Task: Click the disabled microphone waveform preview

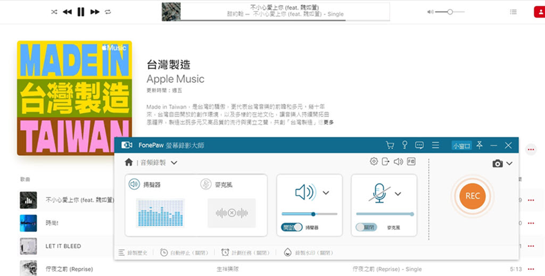Action: click(x=232, y=213)
